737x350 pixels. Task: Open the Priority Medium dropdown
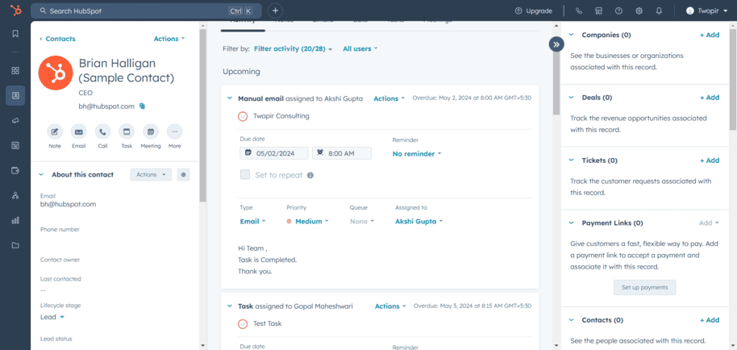coord(308,221)
